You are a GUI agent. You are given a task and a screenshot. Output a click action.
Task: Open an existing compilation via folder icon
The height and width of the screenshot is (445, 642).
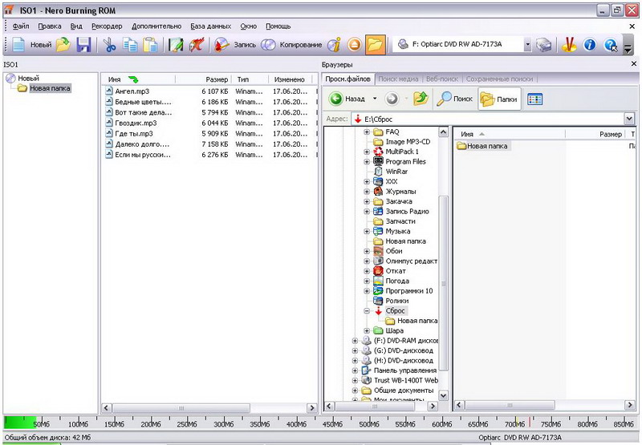(63, 45)
